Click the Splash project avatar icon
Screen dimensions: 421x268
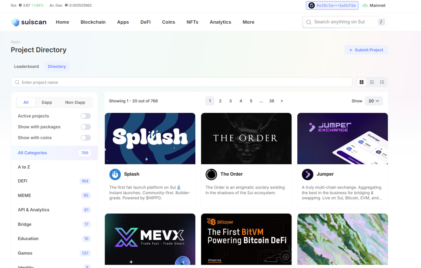tap(115, 174)
